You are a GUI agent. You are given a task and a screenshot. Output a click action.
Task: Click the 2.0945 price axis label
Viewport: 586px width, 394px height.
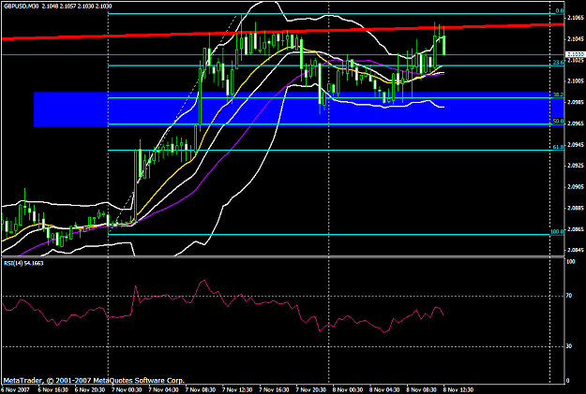pyautogui.click(x=575, y=144)
